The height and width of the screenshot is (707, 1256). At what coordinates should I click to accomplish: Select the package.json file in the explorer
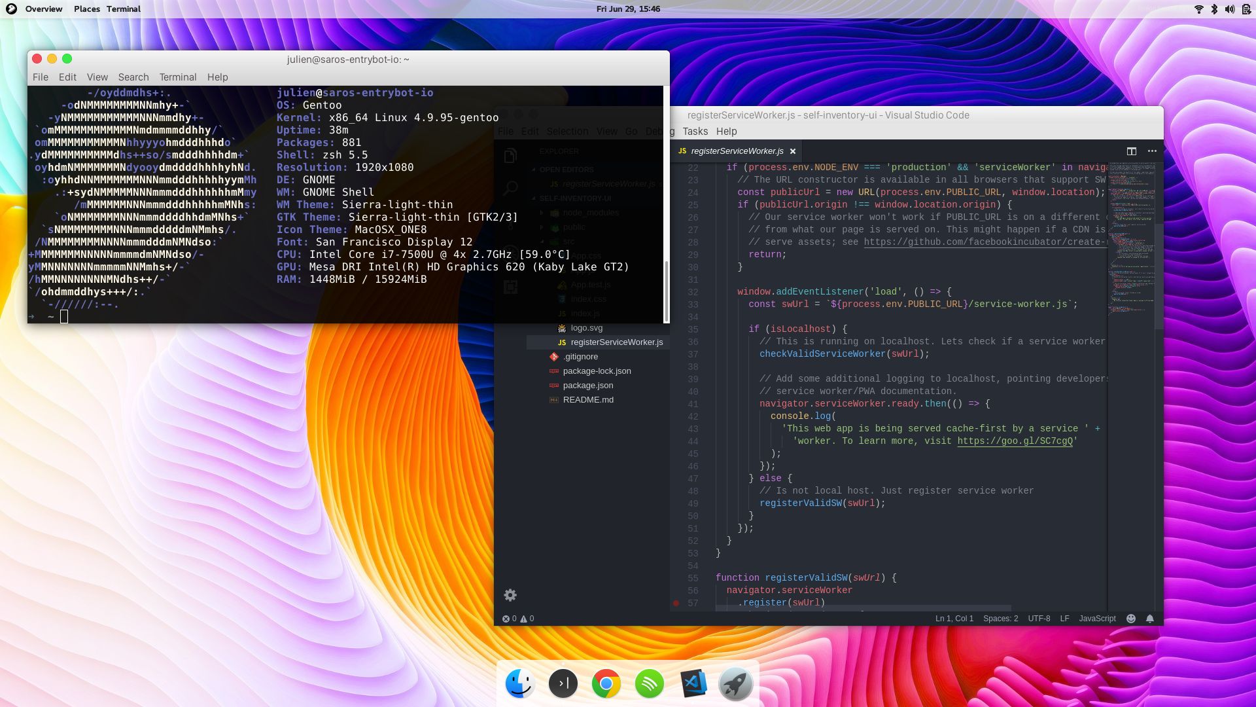[x=588, y=385]
